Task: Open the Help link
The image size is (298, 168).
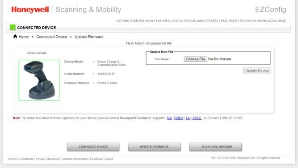Action: [x=233, y=21]
